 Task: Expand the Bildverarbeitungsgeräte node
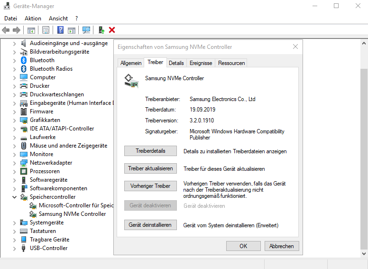[x=14, y=52]
